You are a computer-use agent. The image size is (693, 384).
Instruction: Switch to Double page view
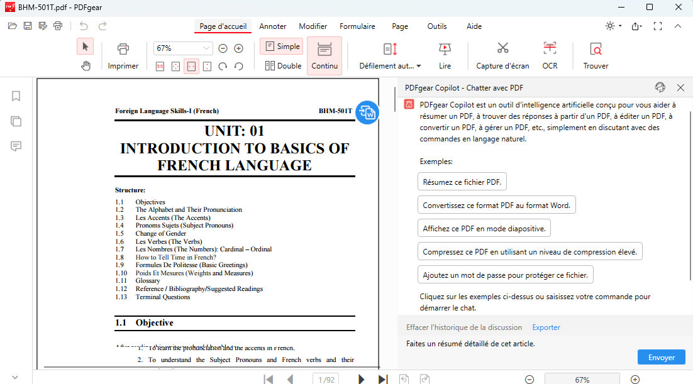pyautogui.click(x=282, y=65)
